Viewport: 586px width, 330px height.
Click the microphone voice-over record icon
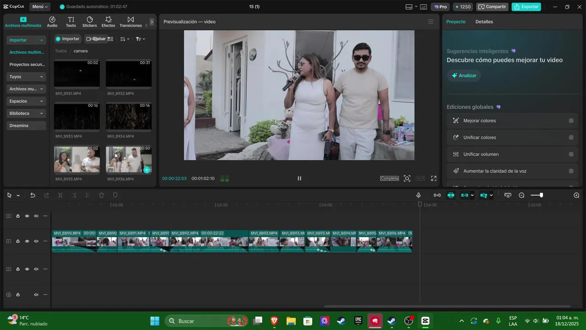coord(418,195)
